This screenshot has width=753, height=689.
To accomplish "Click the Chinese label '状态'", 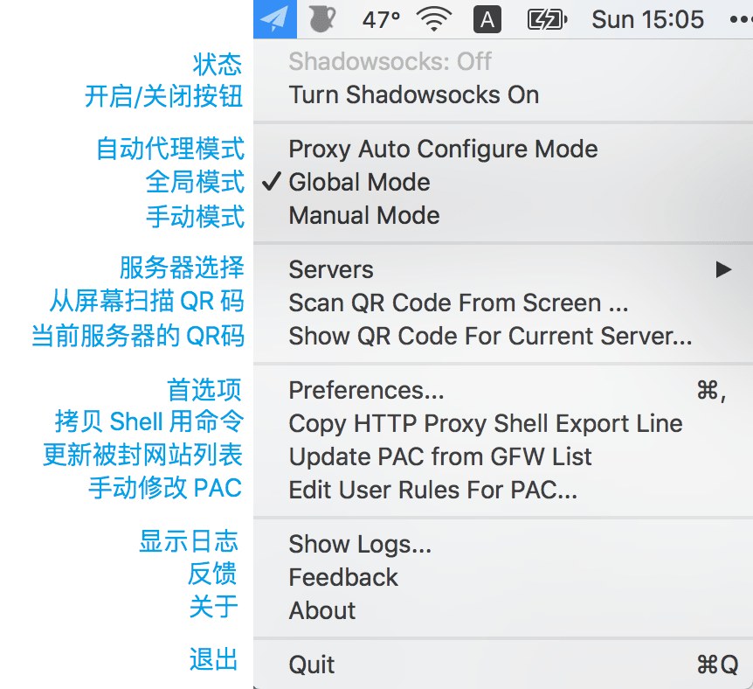I will click(x=217, y=65).
